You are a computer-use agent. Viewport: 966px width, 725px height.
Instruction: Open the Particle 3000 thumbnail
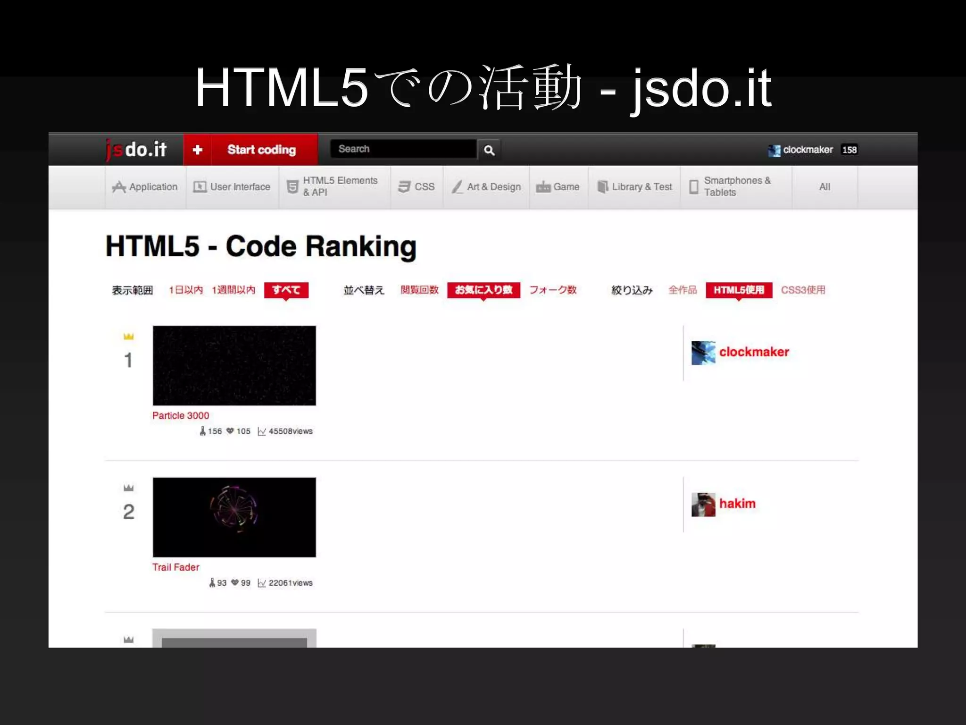234,365
